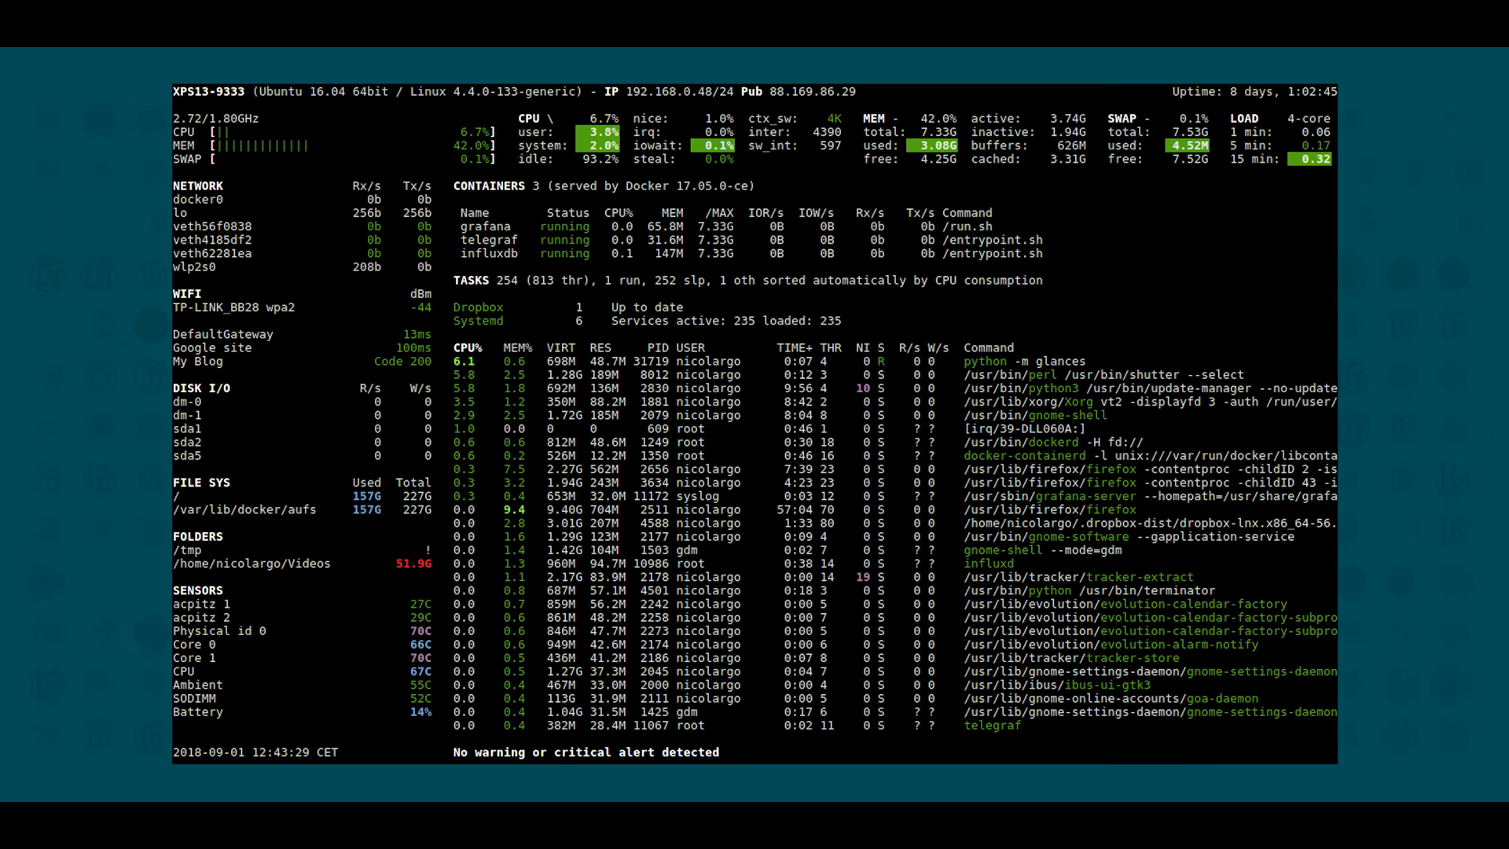Viewport: 1509px width, 849px height.
Task: Click the TP-LINK_BB28 wifi hotspot entry
Action: pos(233,307)
